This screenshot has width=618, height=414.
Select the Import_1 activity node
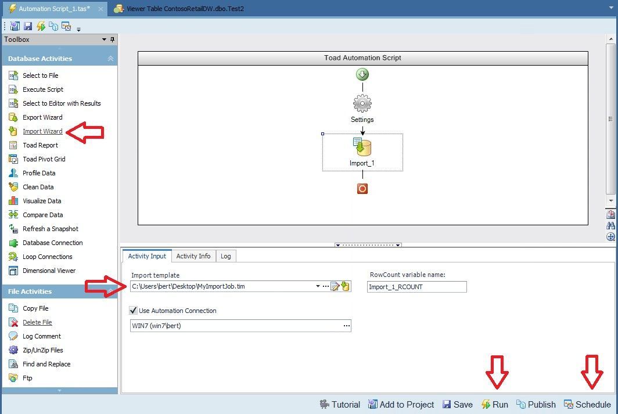pyautogui.click(x=362, y=152)
